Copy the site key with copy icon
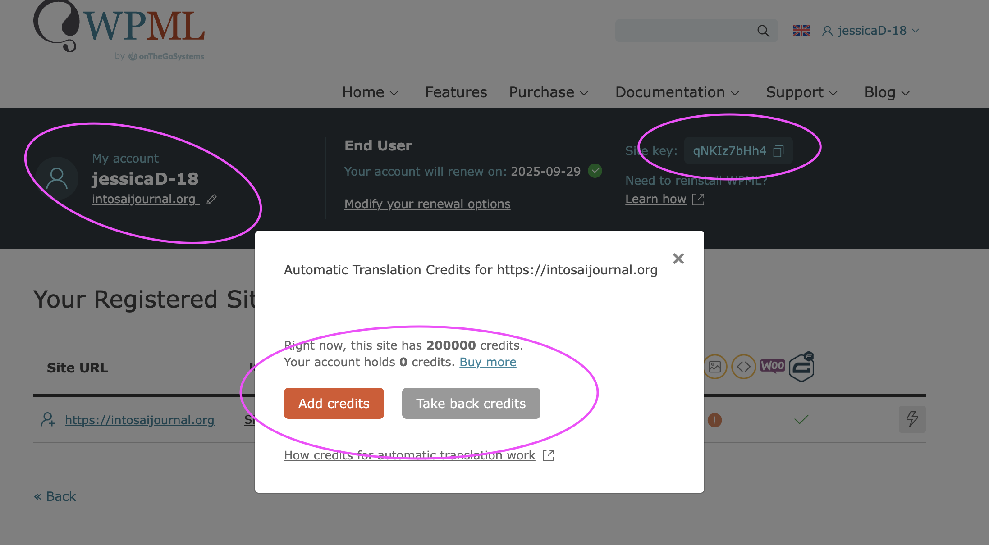This screenshot has width=989, height=545. [x=778, y=151]
